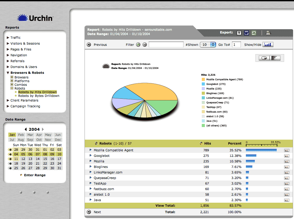Switch chart to pie view
The height and width of the screenshot is (219, 294).
[264, 58]
